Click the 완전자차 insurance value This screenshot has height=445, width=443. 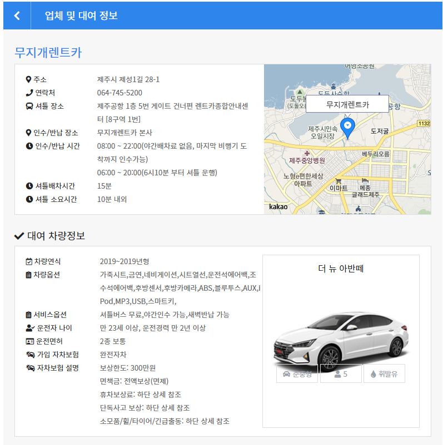pos(113,355)
